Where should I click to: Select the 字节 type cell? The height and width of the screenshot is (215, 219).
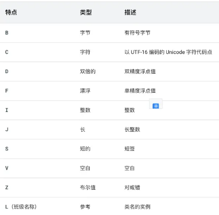[85, 33]
